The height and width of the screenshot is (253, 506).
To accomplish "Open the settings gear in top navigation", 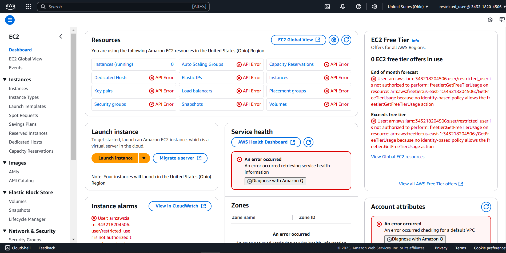I will tap(374, 7).
